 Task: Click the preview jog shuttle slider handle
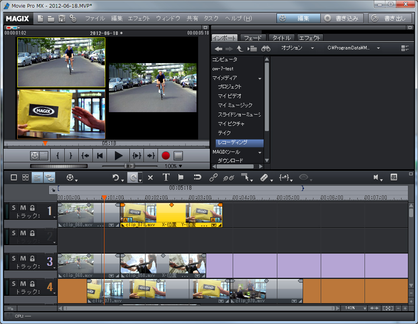[129, 166]
